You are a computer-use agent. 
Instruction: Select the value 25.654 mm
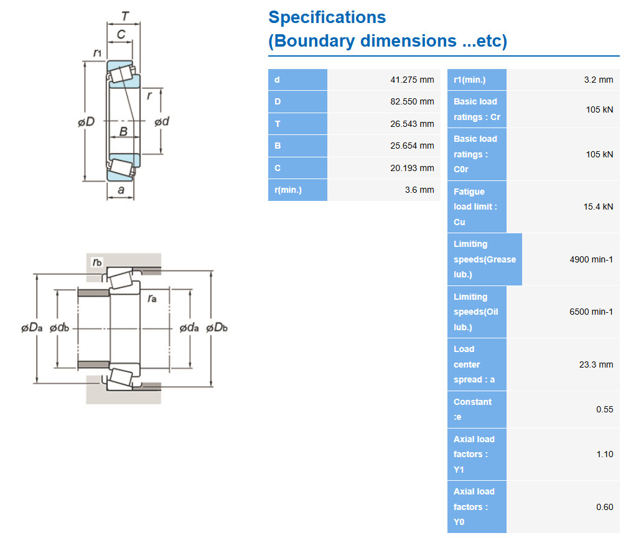click(x=412, y=146)
